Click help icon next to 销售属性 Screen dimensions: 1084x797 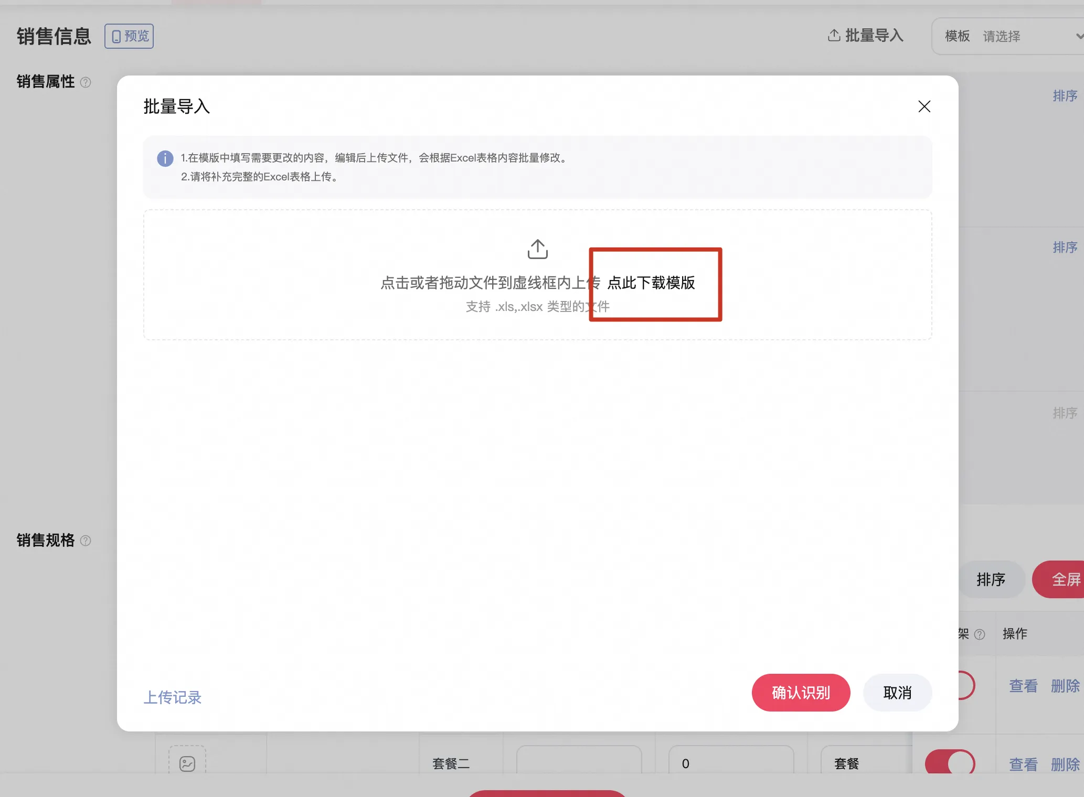tap(86, 82)
